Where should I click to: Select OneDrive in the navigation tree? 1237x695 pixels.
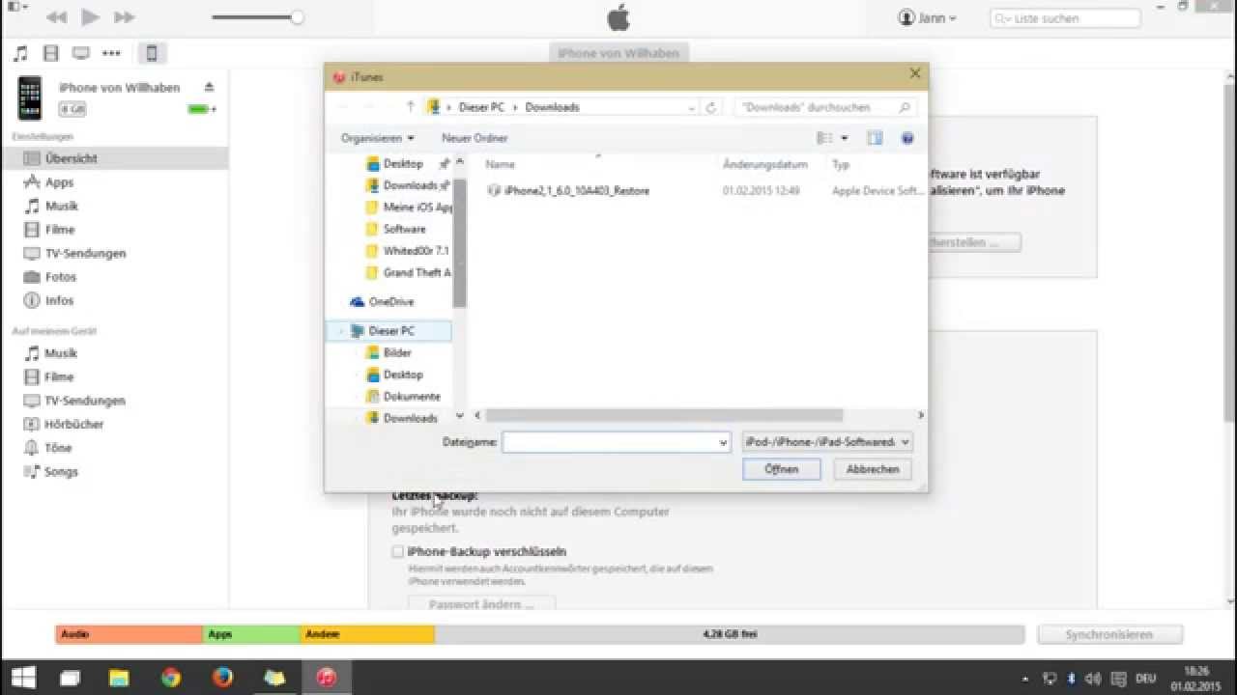pos(390,302)
